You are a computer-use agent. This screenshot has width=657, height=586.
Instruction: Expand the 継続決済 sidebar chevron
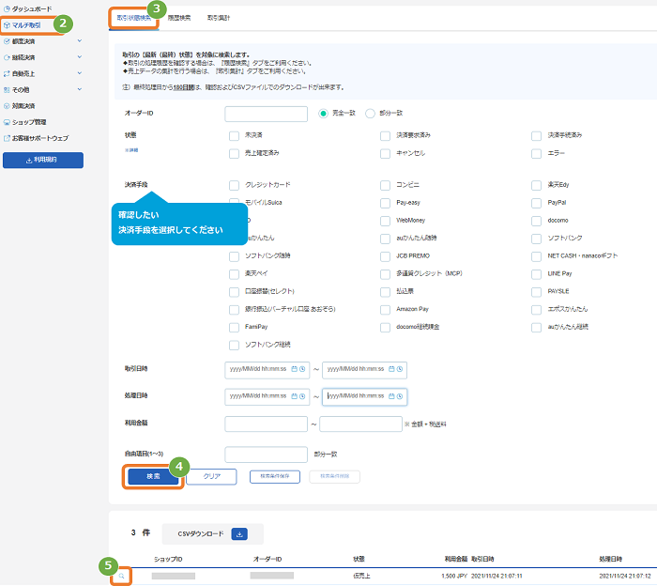80,57
